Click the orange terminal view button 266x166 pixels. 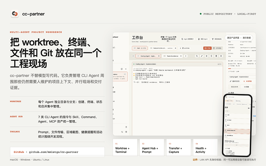(207, 48)
